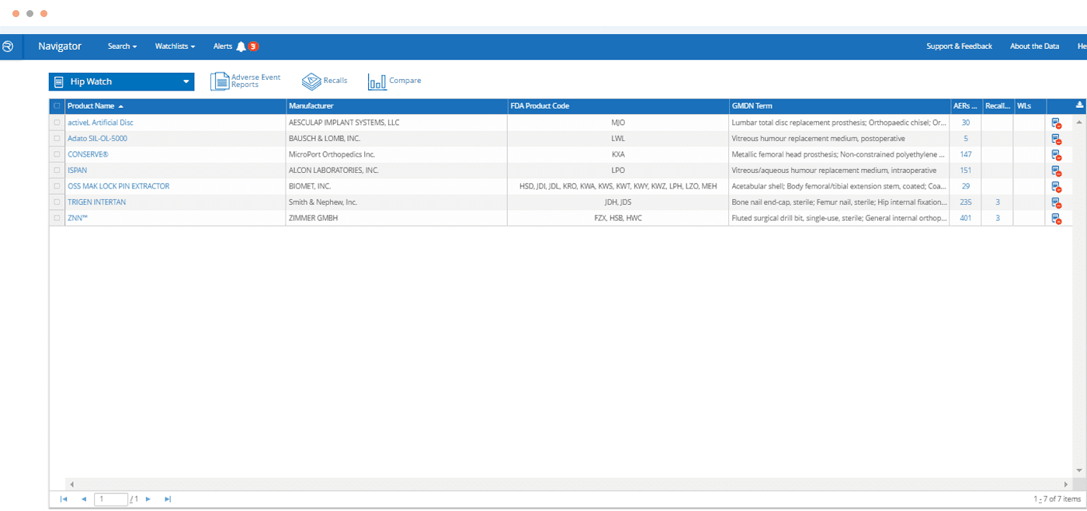Click the ZIMMER GMBH manufacturer cell

click(x=396, y=218)
